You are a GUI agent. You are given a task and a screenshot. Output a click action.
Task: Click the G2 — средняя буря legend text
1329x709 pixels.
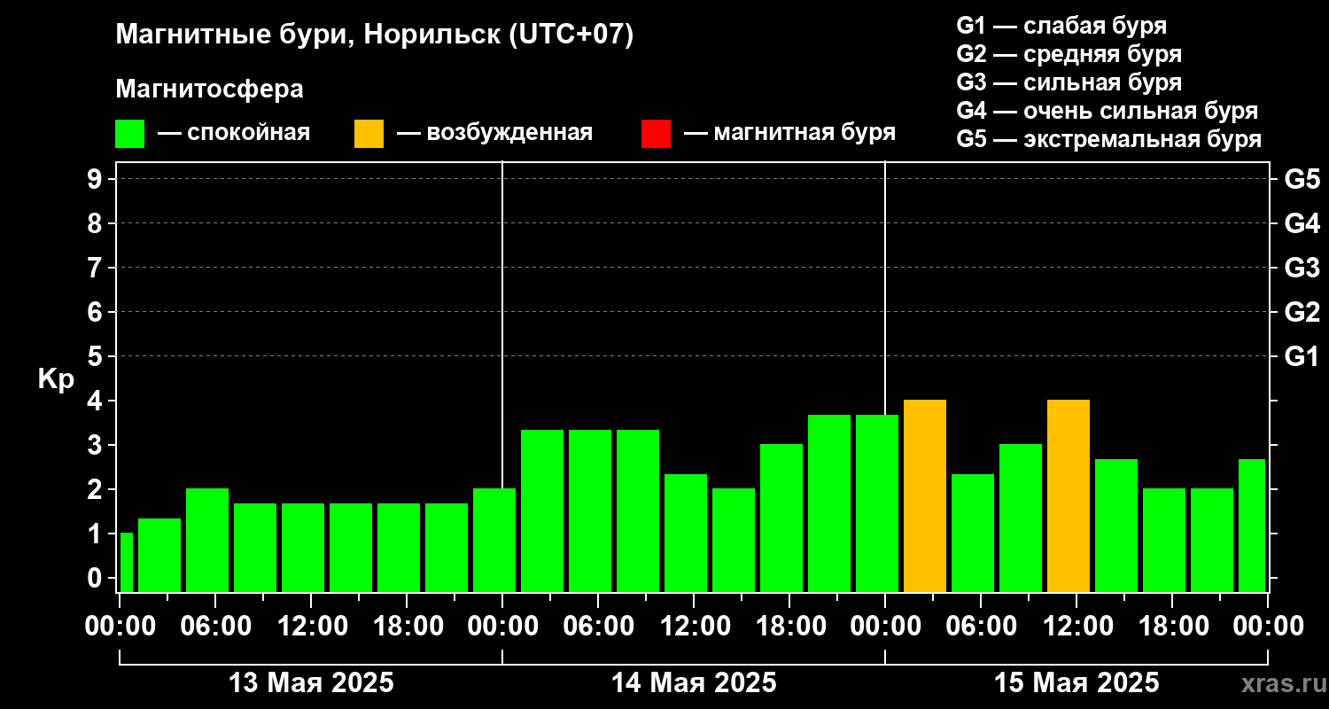point(1069,54)
